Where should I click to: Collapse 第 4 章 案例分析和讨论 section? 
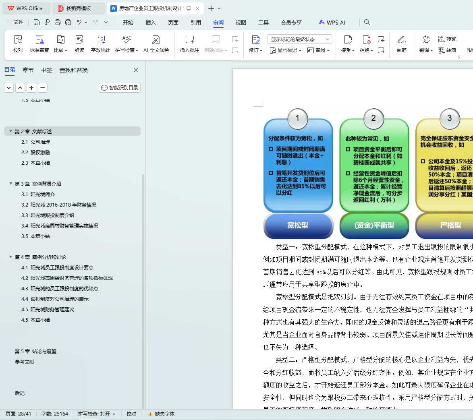coord(10,257)
